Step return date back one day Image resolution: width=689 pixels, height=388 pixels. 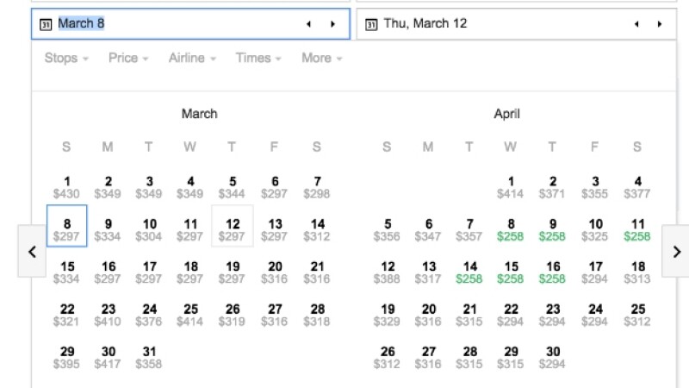pos(636,24)
